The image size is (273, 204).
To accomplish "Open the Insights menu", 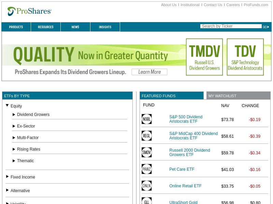I will (x=105, y=27).
